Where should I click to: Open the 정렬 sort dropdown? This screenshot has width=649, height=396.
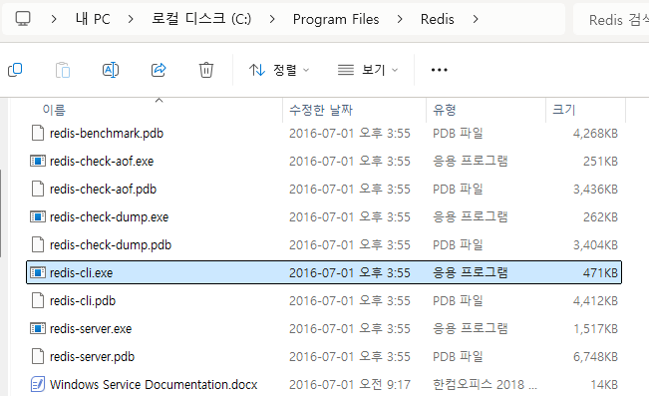(x=279, y=70)
